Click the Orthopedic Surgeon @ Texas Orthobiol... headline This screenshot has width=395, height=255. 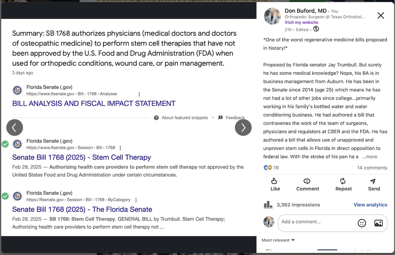coord(325,17)
